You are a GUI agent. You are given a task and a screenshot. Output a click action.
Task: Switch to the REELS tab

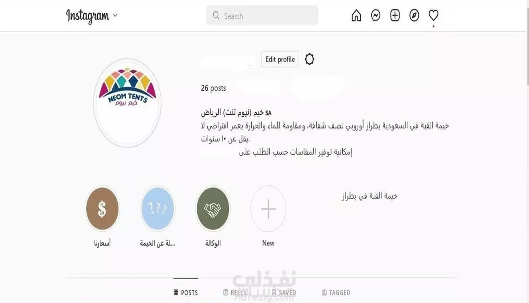point(235,292)
